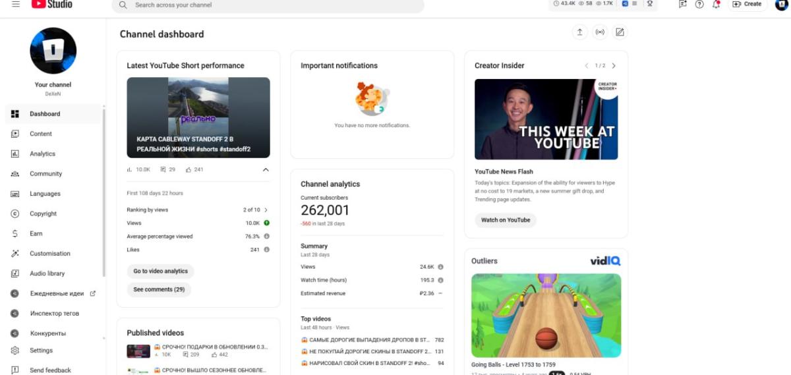Click the trophy achievements icon
791x375 pixels.
tap(650, 3)
